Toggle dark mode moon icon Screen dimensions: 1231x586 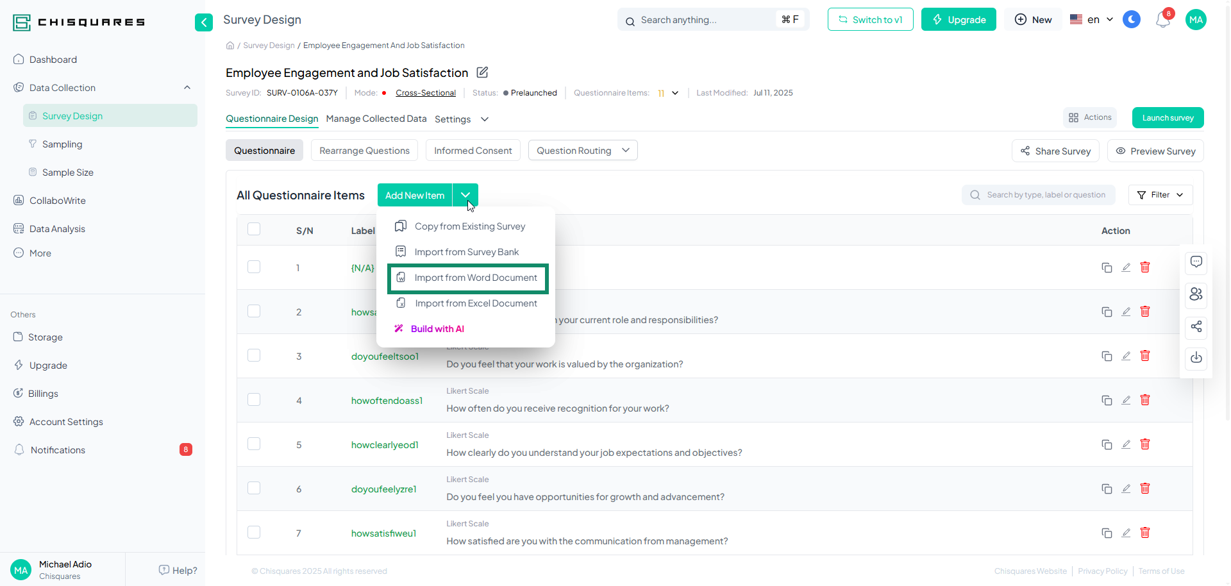click(1132, 20)
